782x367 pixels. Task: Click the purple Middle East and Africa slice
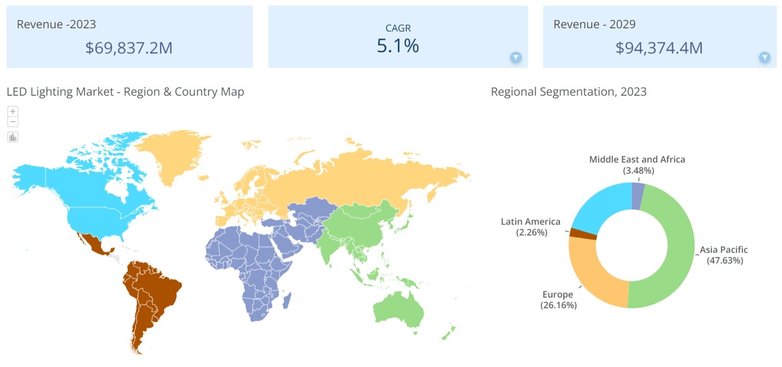tap(637, 195)
